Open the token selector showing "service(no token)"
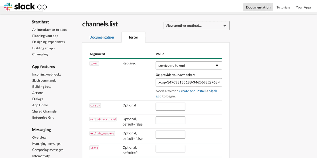 189,65
